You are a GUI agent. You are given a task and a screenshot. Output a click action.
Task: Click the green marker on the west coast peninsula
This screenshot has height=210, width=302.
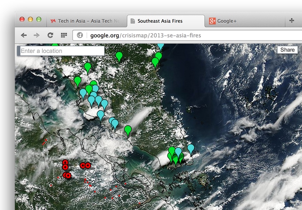coord(78,82)
